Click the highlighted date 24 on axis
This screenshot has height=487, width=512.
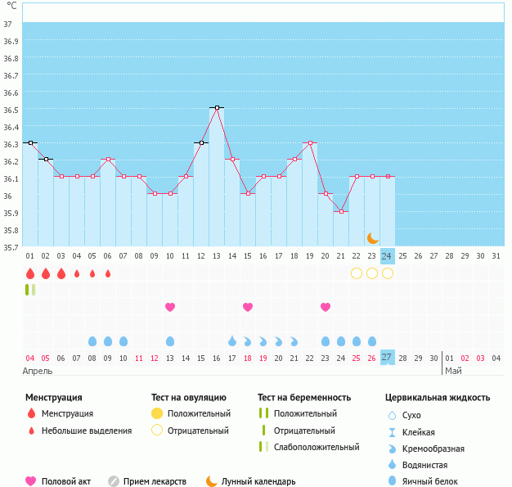(387, 255)
